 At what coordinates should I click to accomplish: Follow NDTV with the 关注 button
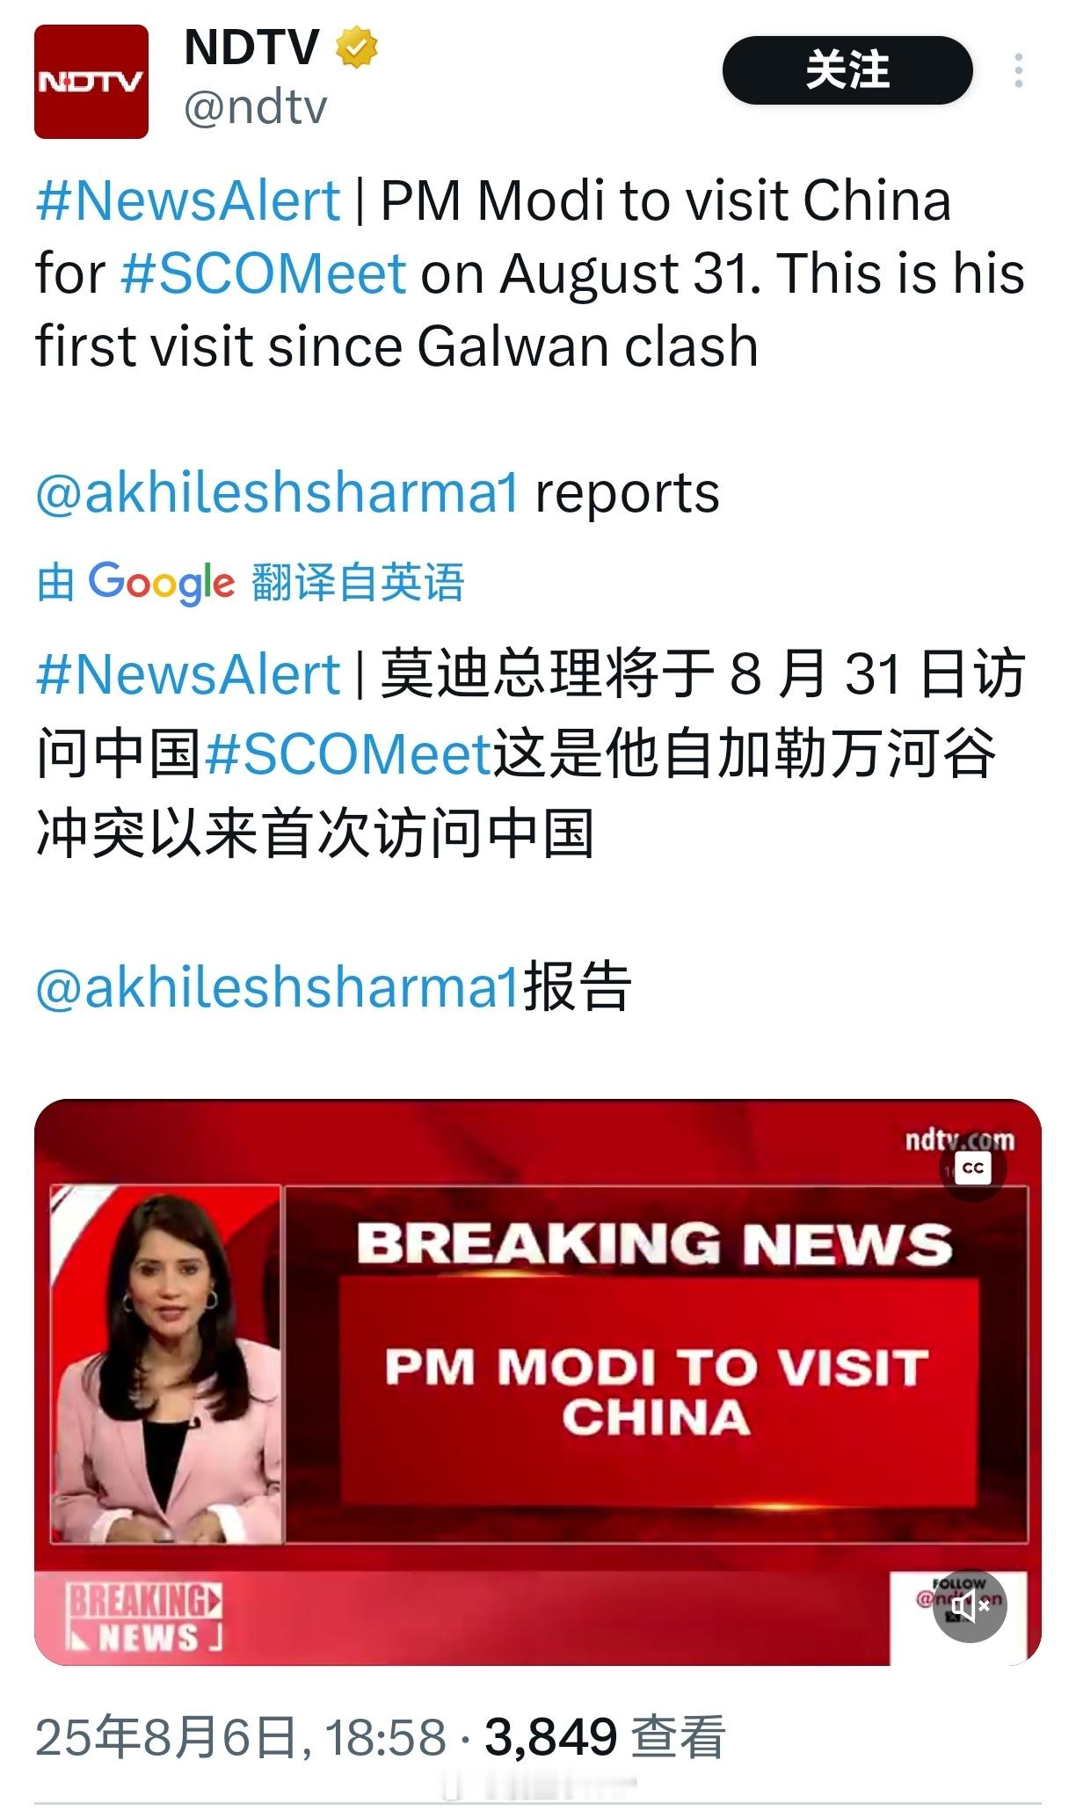click(847, 70)
